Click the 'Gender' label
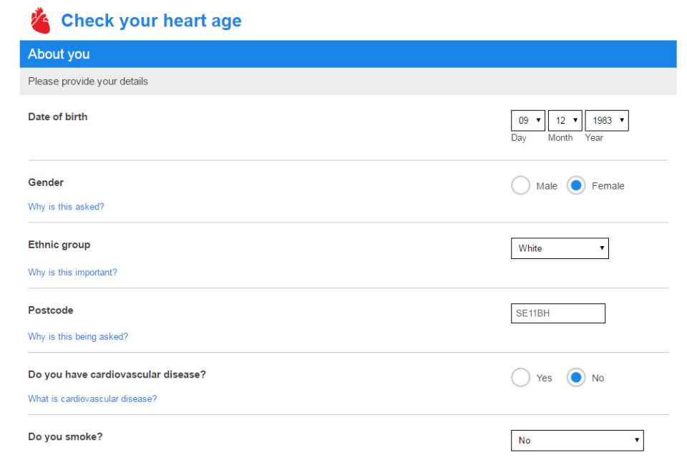The image size is (687, 460). point(46,182)
